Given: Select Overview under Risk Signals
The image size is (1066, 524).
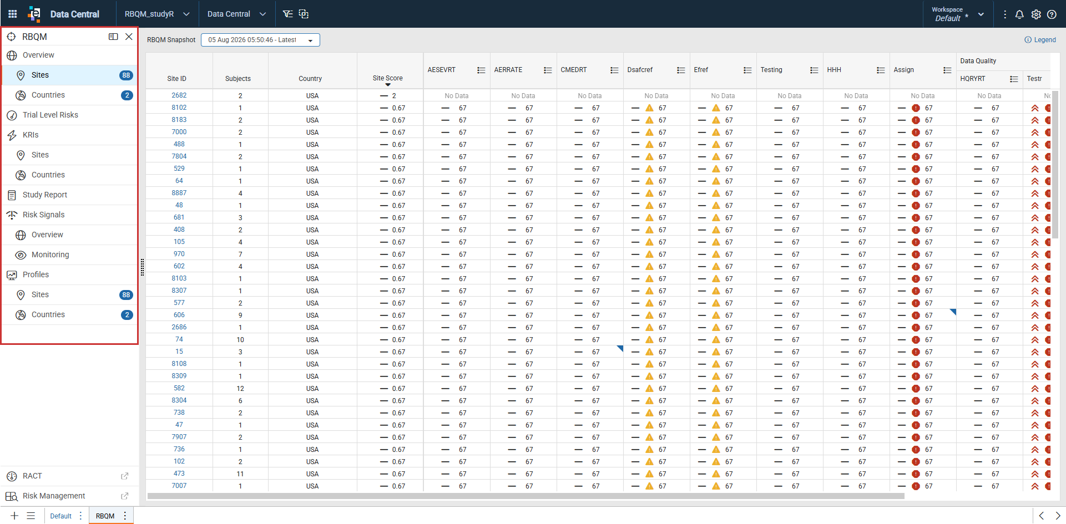Looking at the screenshot, I should coord(69,235).
